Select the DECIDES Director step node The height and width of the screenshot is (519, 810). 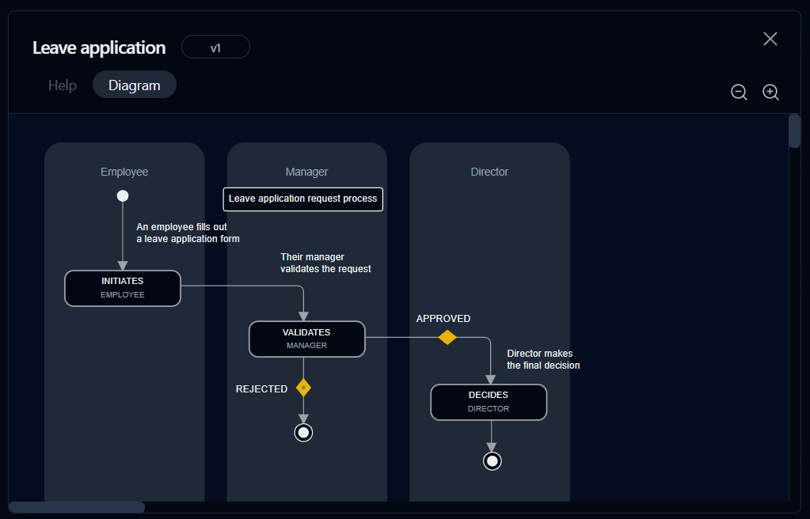tap(489, 402)
